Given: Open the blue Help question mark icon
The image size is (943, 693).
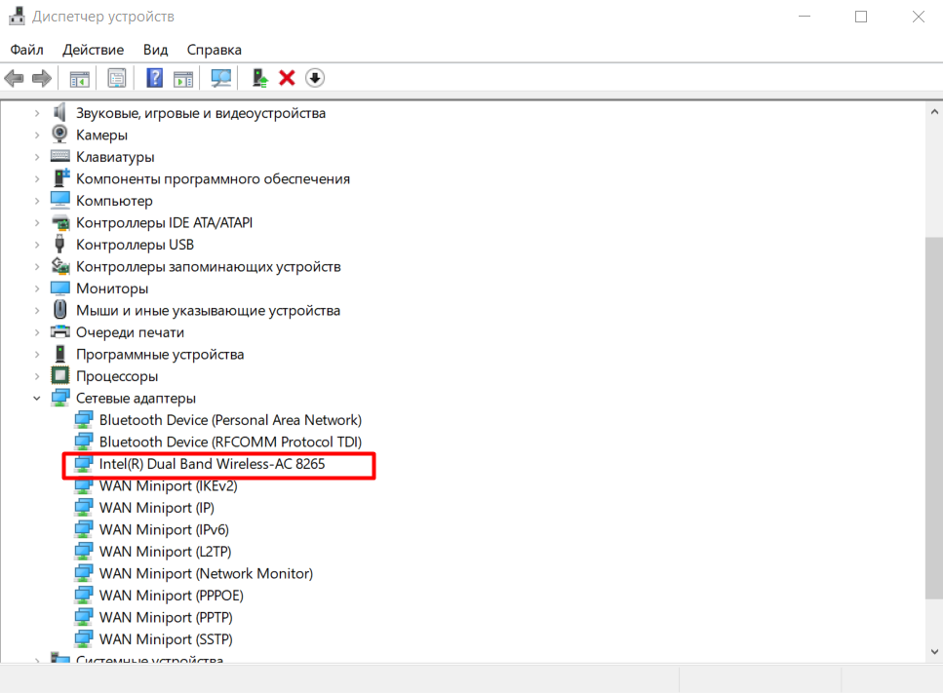Looking at the screenshot, I should (154, 78).
